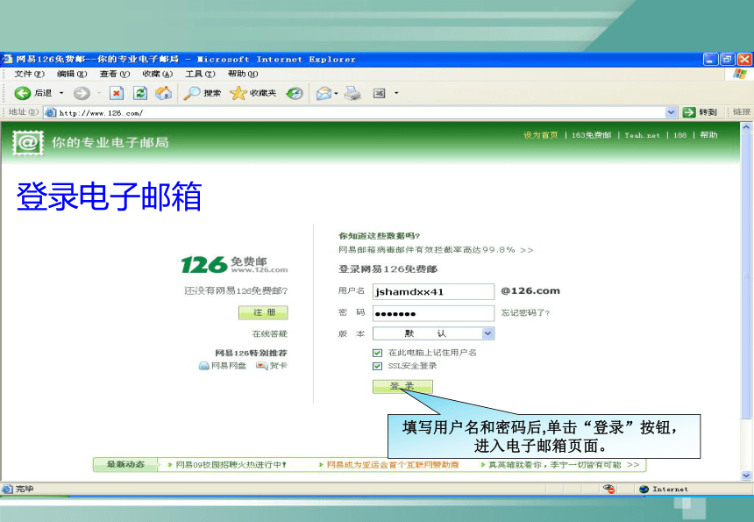754x522 pixels.
Task: Click the 登录 login button
Action: pyautogui.click(x=402, y=386)
